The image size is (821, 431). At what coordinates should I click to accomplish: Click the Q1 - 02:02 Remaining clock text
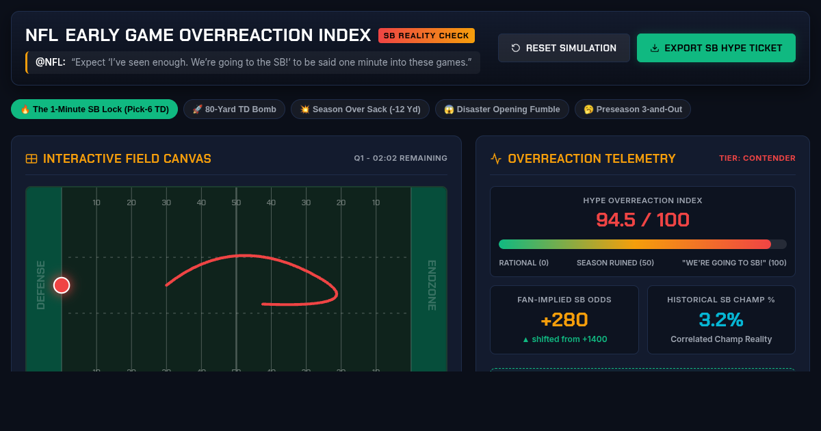tap(401, 159)
